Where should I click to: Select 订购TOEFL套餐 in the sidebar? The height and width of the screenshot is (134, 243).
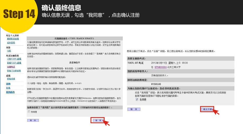click(x=14, y=59)
